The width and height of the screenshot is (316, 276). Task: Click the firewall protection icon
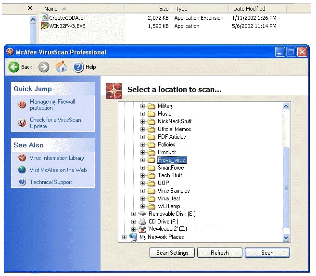(x=22, y=105)
